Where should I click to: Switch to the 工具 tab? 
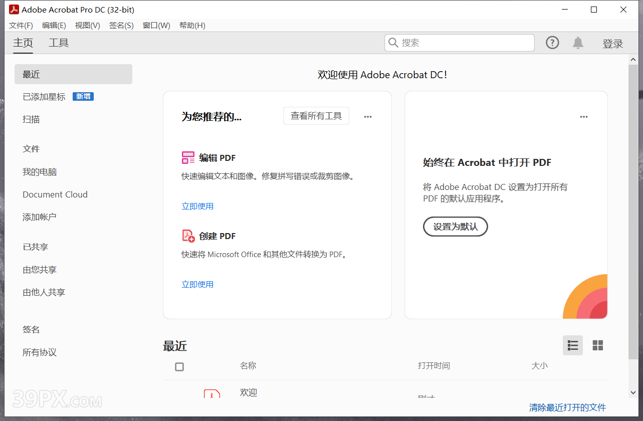59,43
